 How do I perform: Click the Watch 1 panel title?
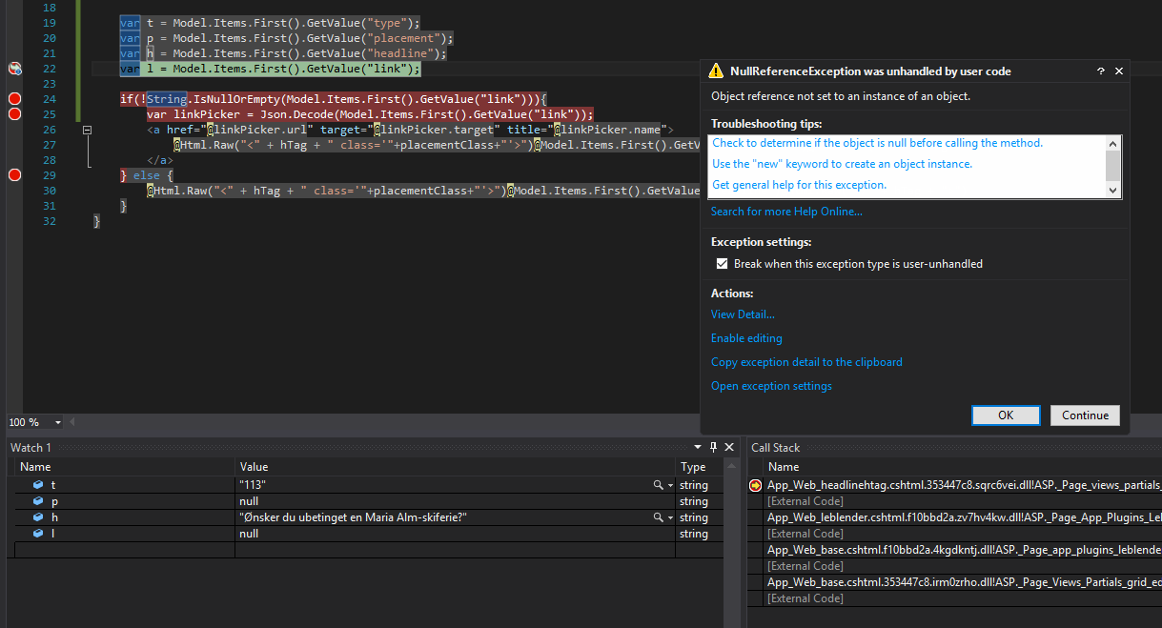coord(31,447)
